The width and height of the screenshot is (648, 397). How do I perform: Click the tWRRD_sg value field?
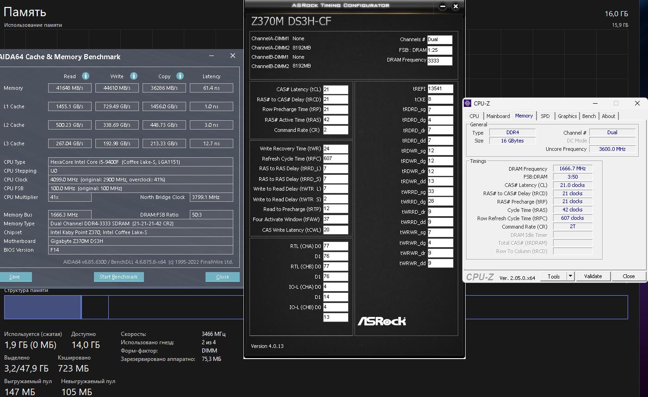click(x=440, y=192)
